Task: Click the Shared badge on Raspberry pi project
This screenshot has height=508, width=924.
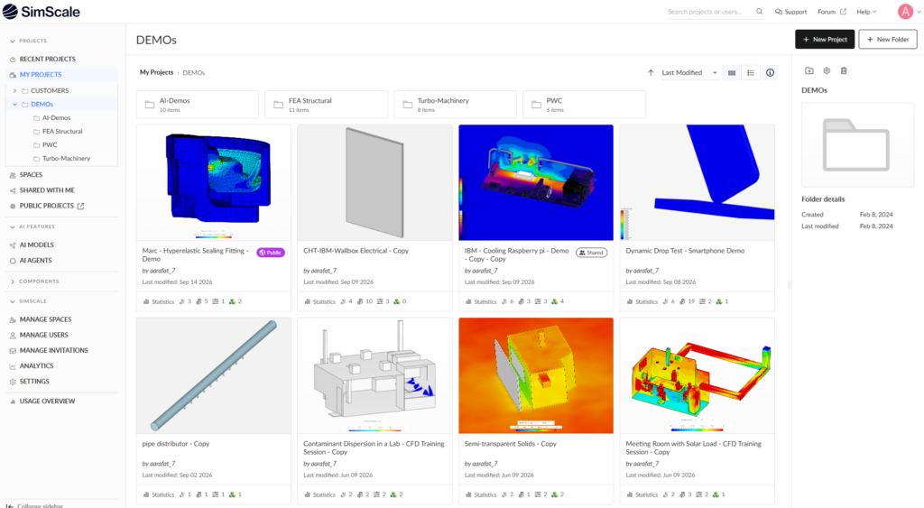Action: click(x=591, y=253)
